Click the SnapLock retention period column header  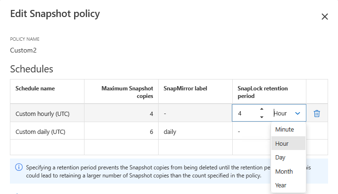263,92
